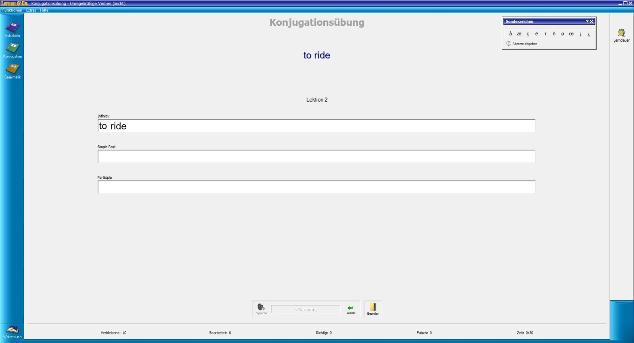Click the Infinitiv input field
634x343 pixels.
(316, 126)
